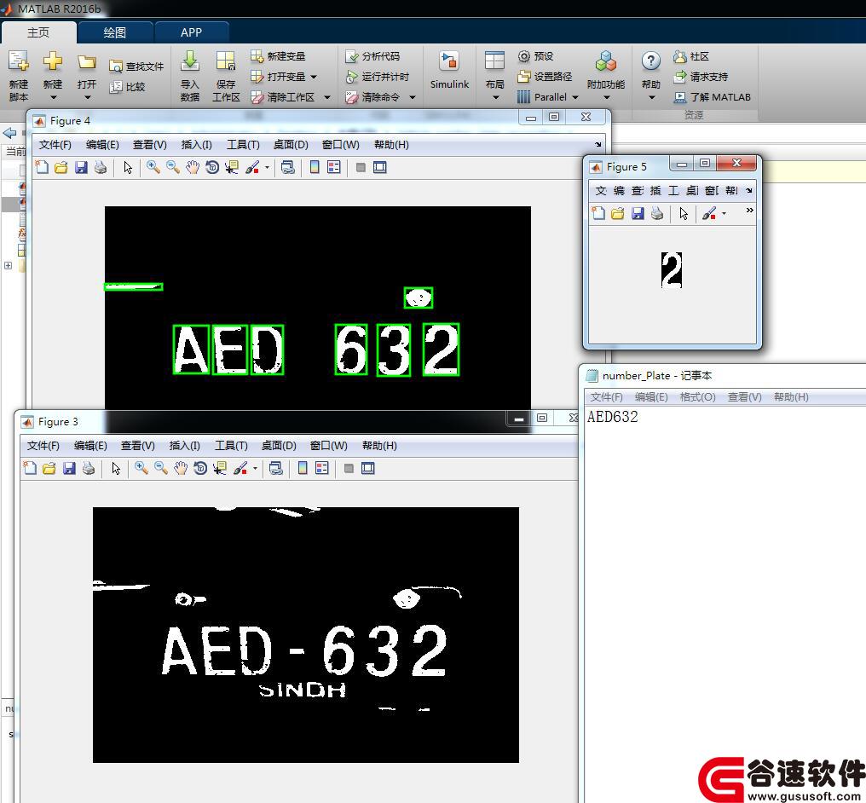
Task: Click 分析代码 in the ribbon
Action: (x=372, y=56)
